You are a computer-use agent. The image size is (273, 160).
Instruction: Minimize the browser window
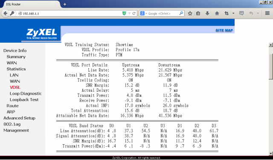(261, 2)
